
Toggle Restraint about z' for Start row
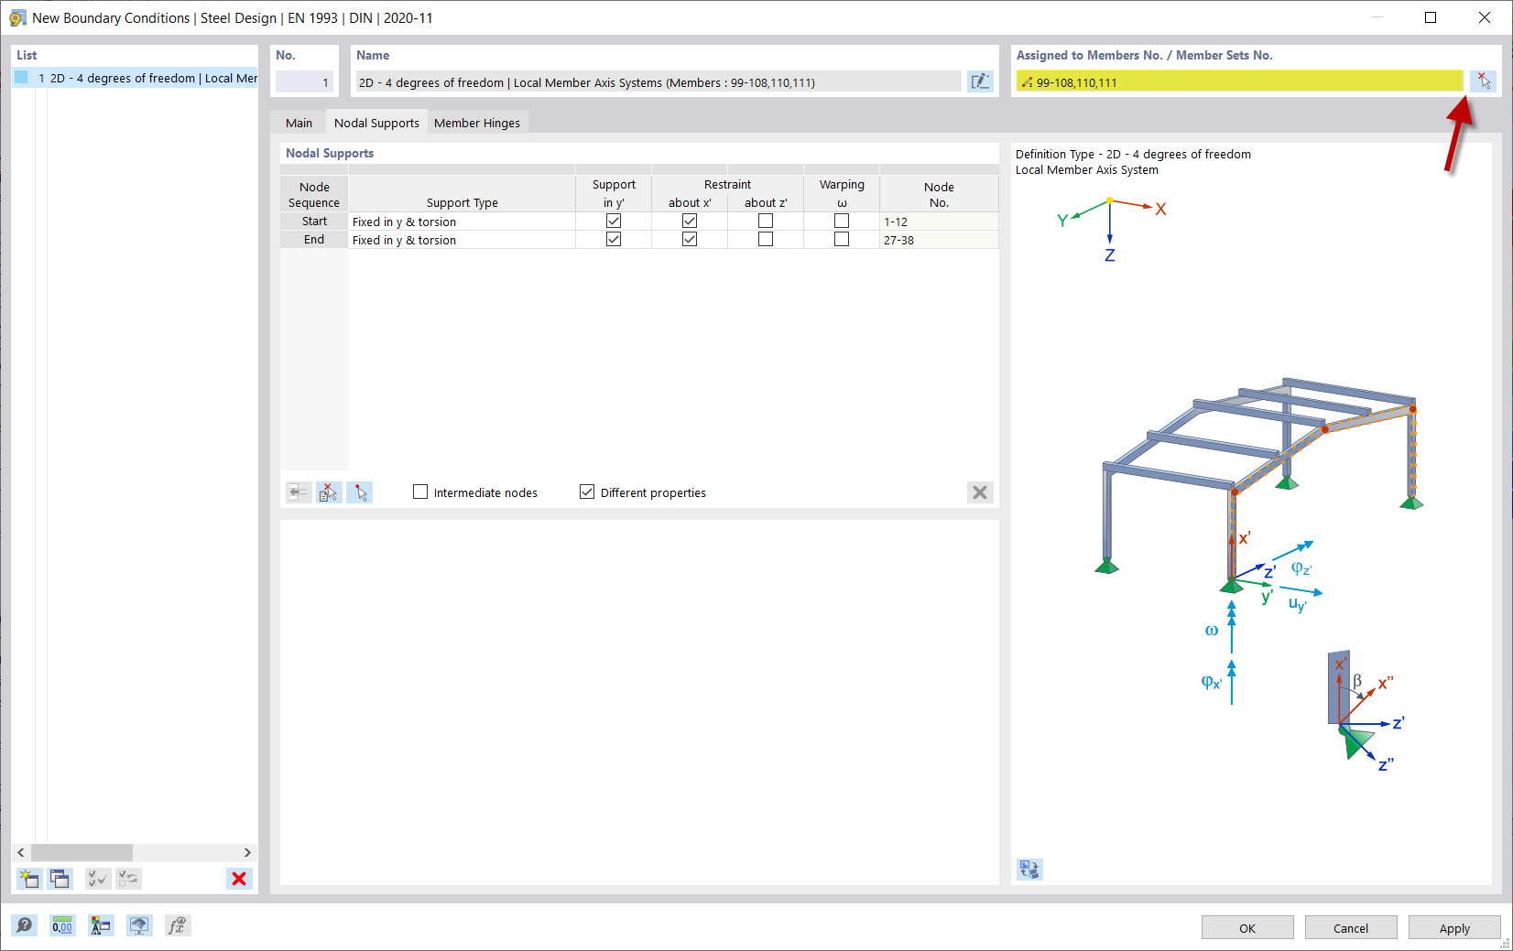(766, 222)
